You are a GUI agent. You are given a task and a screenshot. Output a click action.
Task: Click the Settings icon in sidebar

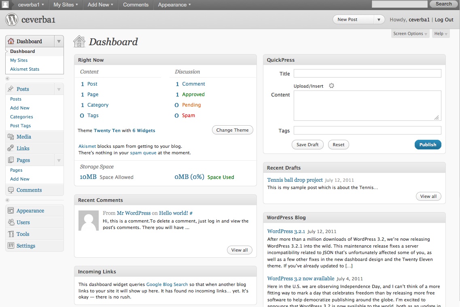pyautogui.click(x=11, y=246)
